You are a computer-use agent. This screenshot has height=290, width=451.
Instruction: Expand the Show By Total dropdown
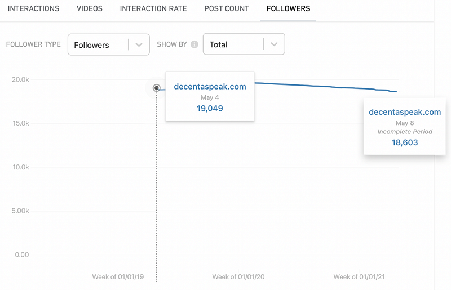pos(244,44)
